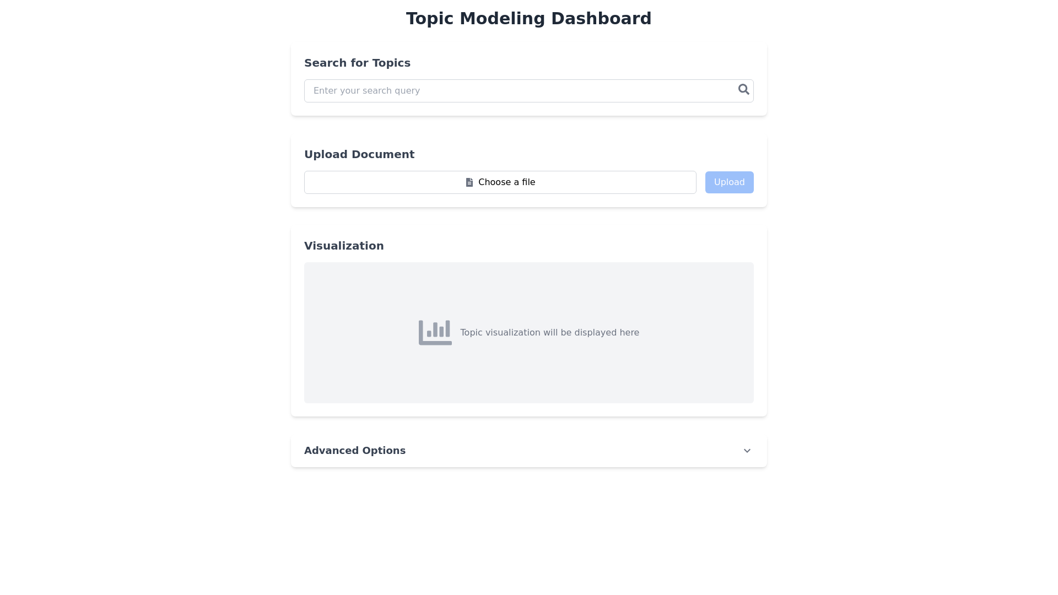Viewport: 1058px width, 595px height.
Task: Select the Search for Topics heading
Action: coord(357,63)
